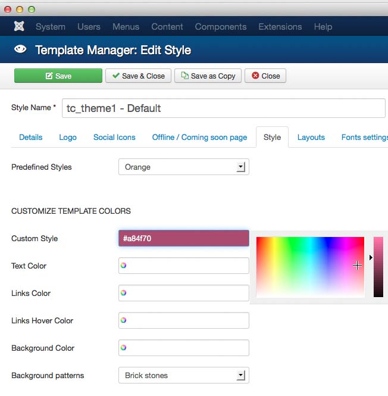Click the Joomla logo icon
The height and width of the screenshot is (396, 388).
19,27
